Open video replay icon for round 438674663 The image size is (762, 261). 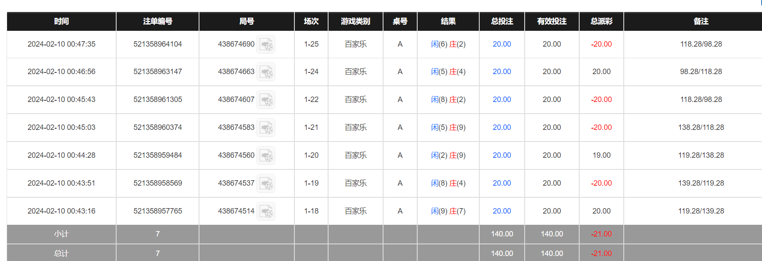click(x=266, y=72)
